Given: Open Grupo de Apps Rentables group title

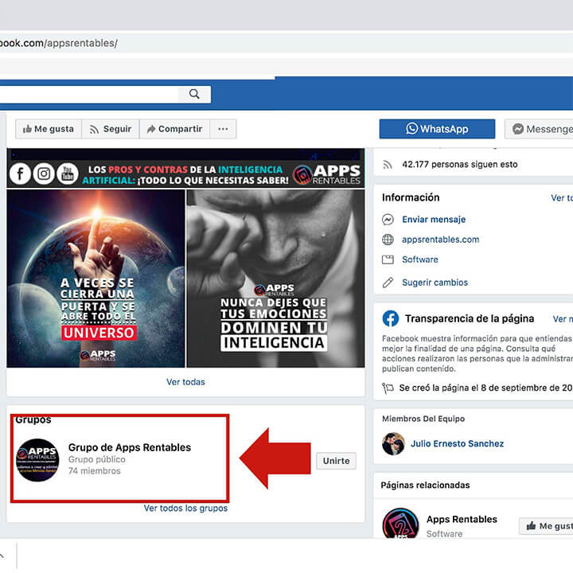Looking at the screenshot, I should (x=130, y=447).
